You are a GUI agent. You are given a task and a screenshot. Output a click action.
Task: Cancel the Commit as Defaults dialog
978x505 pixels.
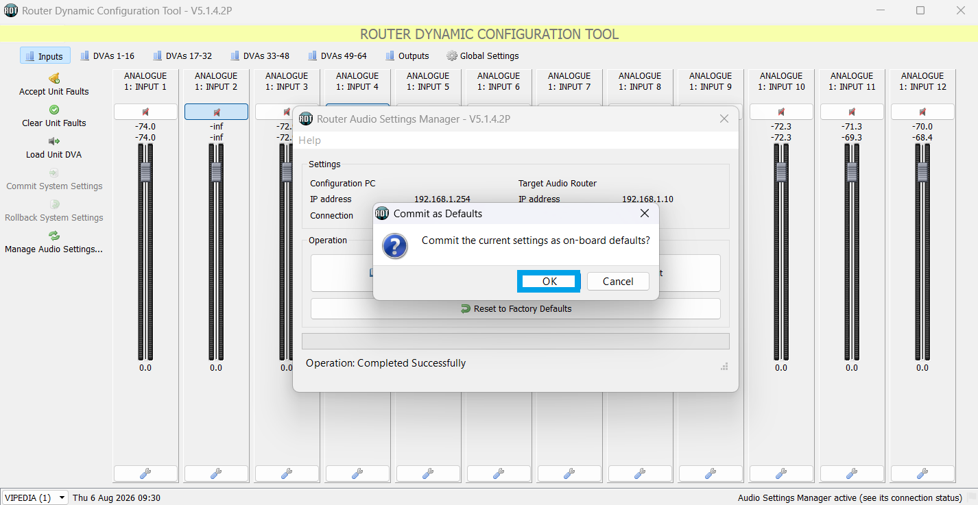pos(618,281)
